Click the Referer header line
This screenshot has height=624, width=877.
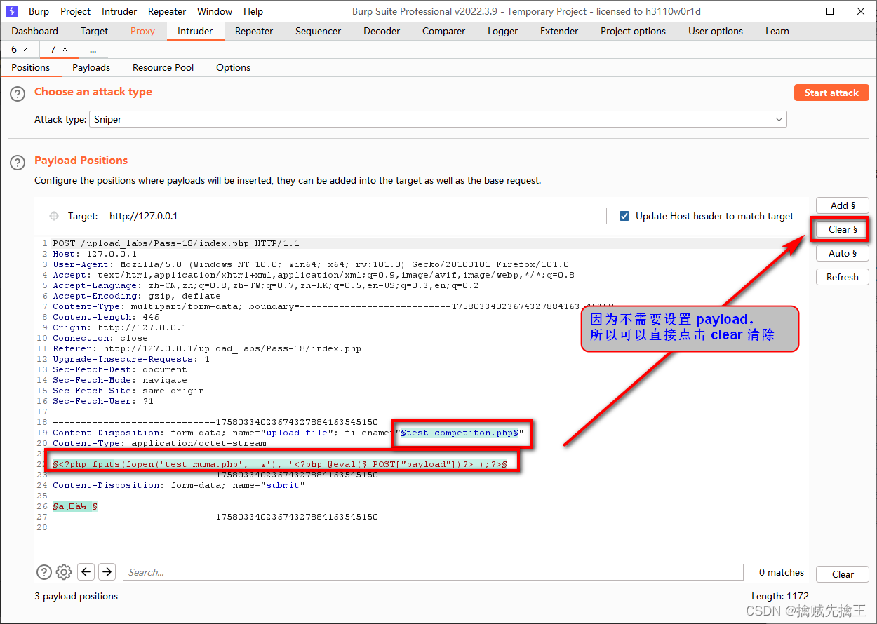(x=207, y=348)
